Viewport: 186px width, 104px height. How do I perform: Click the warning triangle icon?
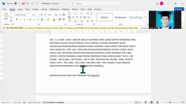[x=157, y=3]
